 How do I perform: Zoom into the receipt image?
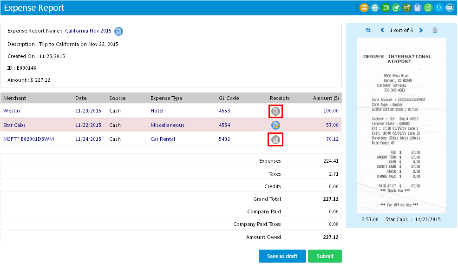click(368, 30)
